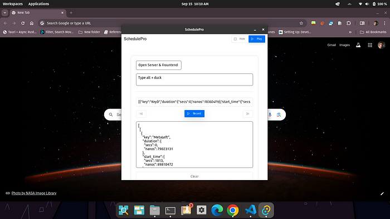The image size is (390, 219).
Task: Click the SchedulePro app title text
Action: pyautogui.click(x=135, y=39)
